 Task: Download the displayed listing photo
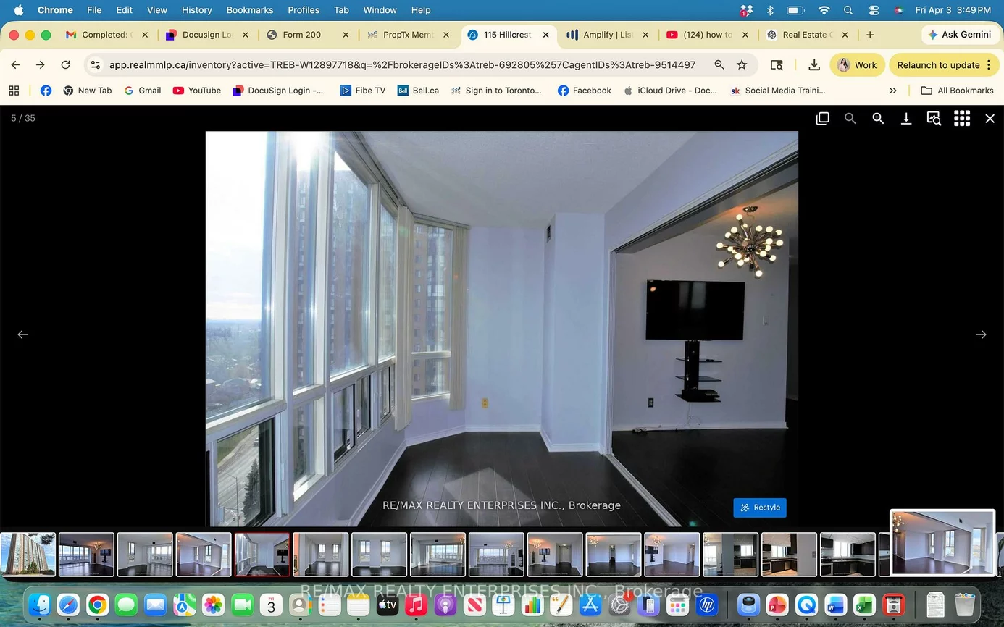tap(905, 118)
